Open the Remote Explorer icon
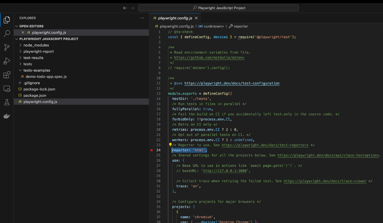The height and width of the screenshot is (223, 383). (7, 89)
